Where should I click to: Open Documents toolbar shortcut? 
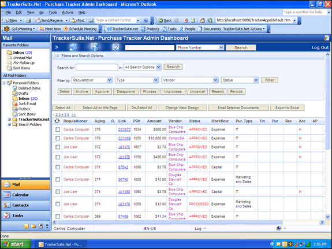click(x=210, y=29)
